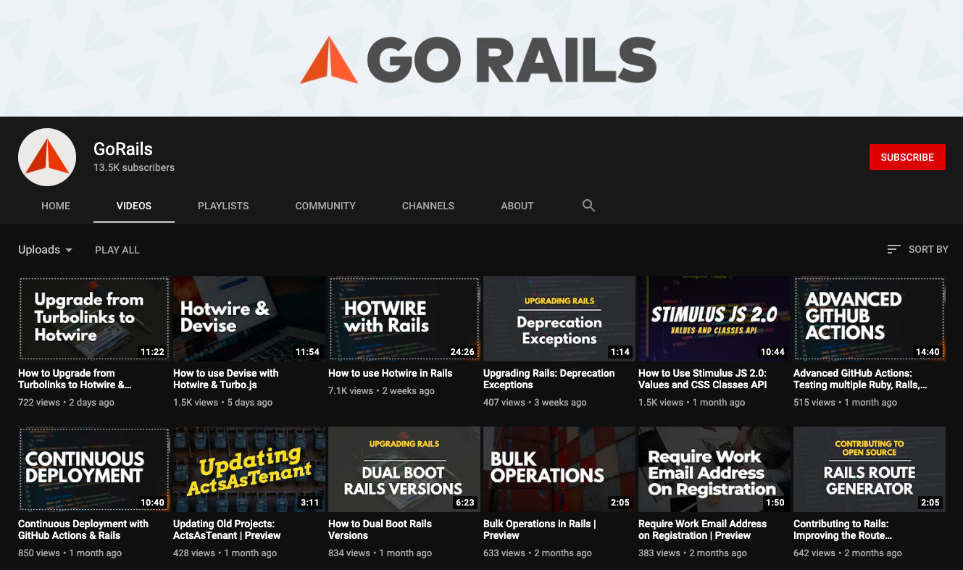
Task: Click the 850 views • 1 month ago text
Action: point(70,553)
